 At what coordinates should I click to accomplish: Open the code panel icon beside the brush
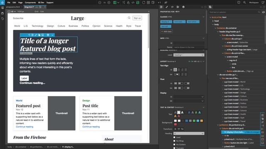point(172,7)
